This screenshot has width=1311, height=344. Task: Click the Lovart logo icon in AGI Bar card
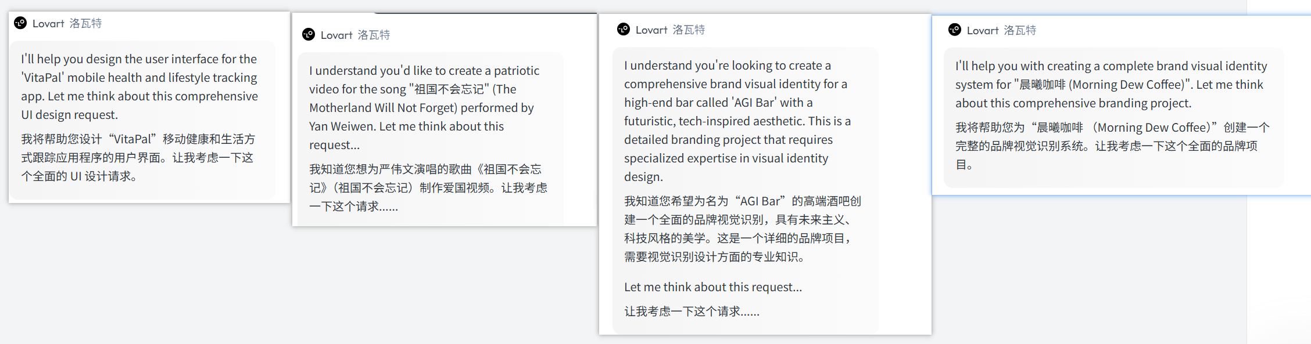click(x=624, y=30)
